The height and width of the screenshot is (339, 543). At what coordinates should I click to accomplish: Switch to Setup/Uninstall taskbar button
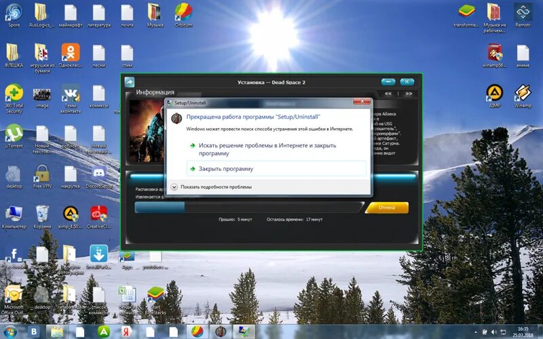pos(221,332)
